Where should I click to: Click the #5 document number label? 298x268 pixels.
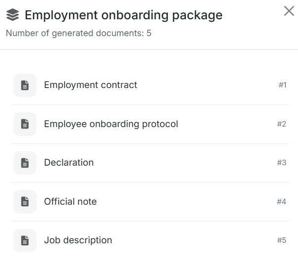tap(282, 240)
